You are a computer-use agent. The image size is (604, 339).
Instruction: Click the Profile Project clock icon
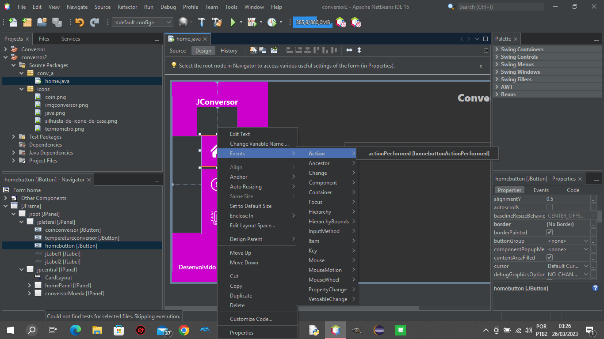coord(272,22)
